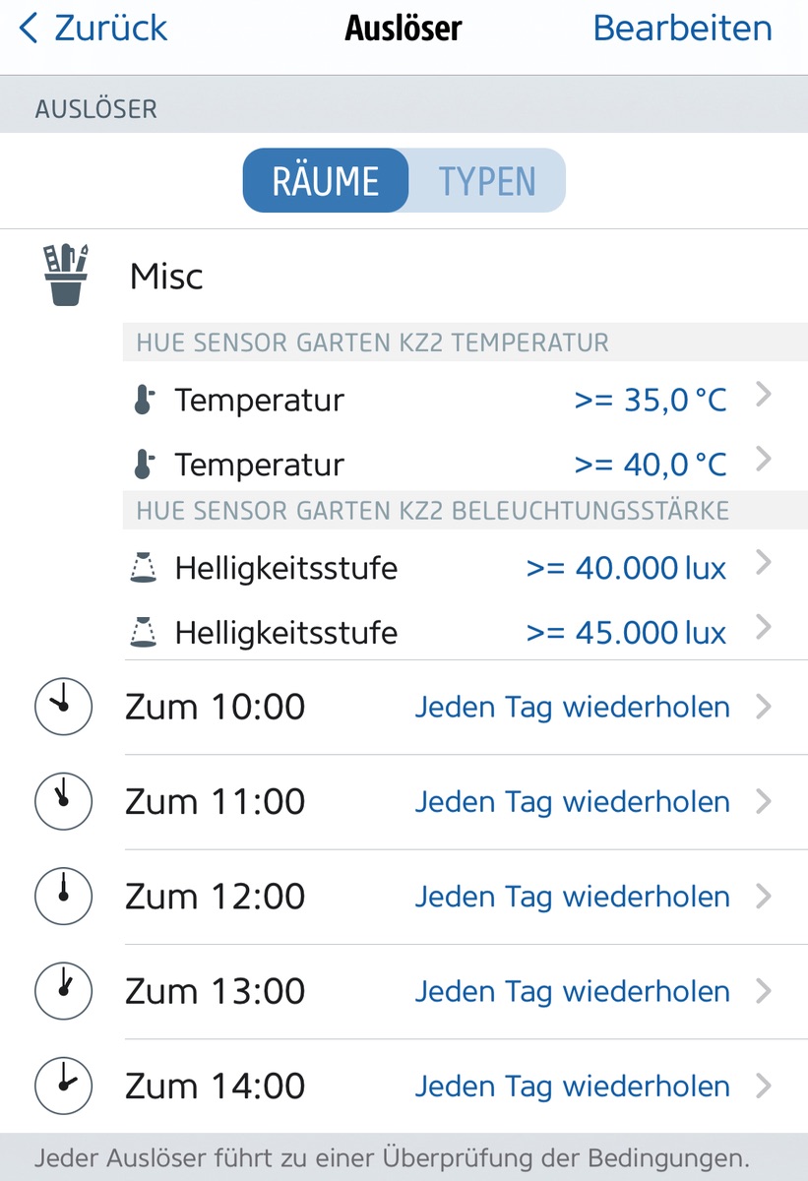Open details chevron for Temperatur >= 35,0 °C

[763, 397]
